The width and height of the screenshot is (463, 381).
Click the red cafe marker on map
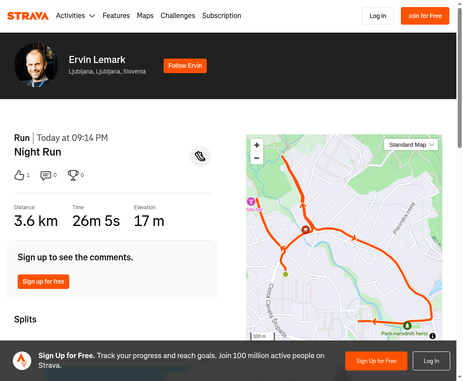[x=306, y=229]
